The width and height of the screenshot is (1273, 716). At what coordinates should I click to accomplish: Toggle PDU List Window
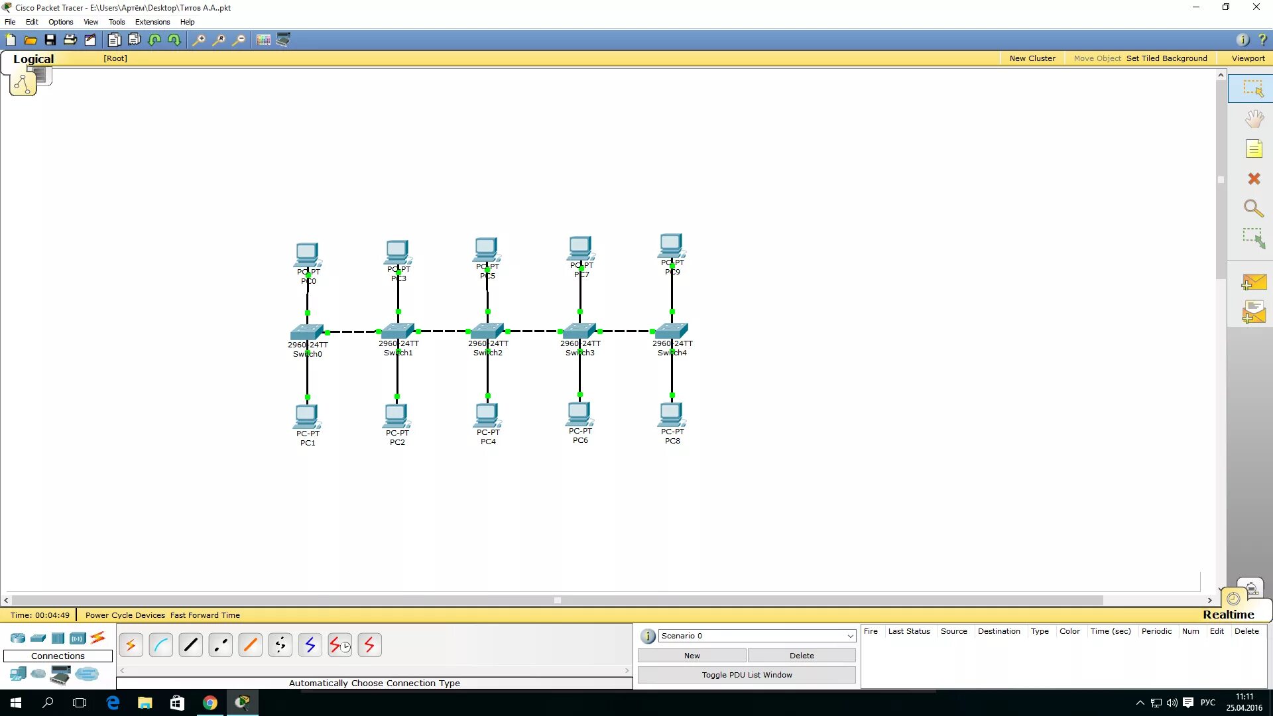pos(747,675)
